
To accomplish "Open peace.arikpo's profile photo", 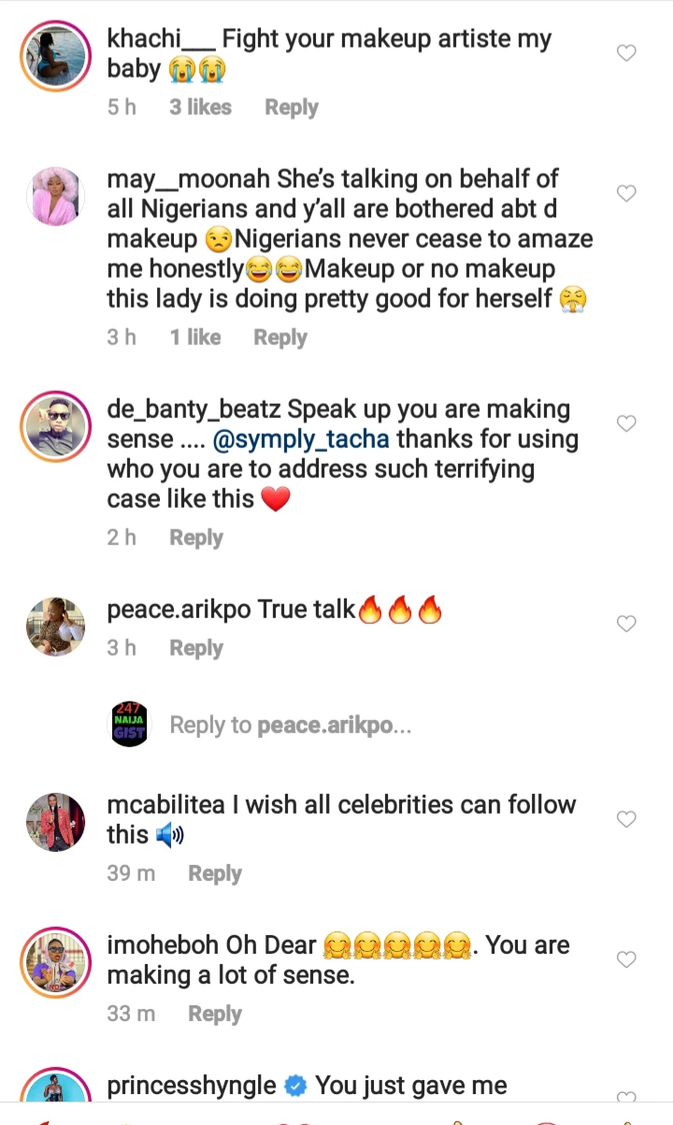I will click(x=55, y=626).
